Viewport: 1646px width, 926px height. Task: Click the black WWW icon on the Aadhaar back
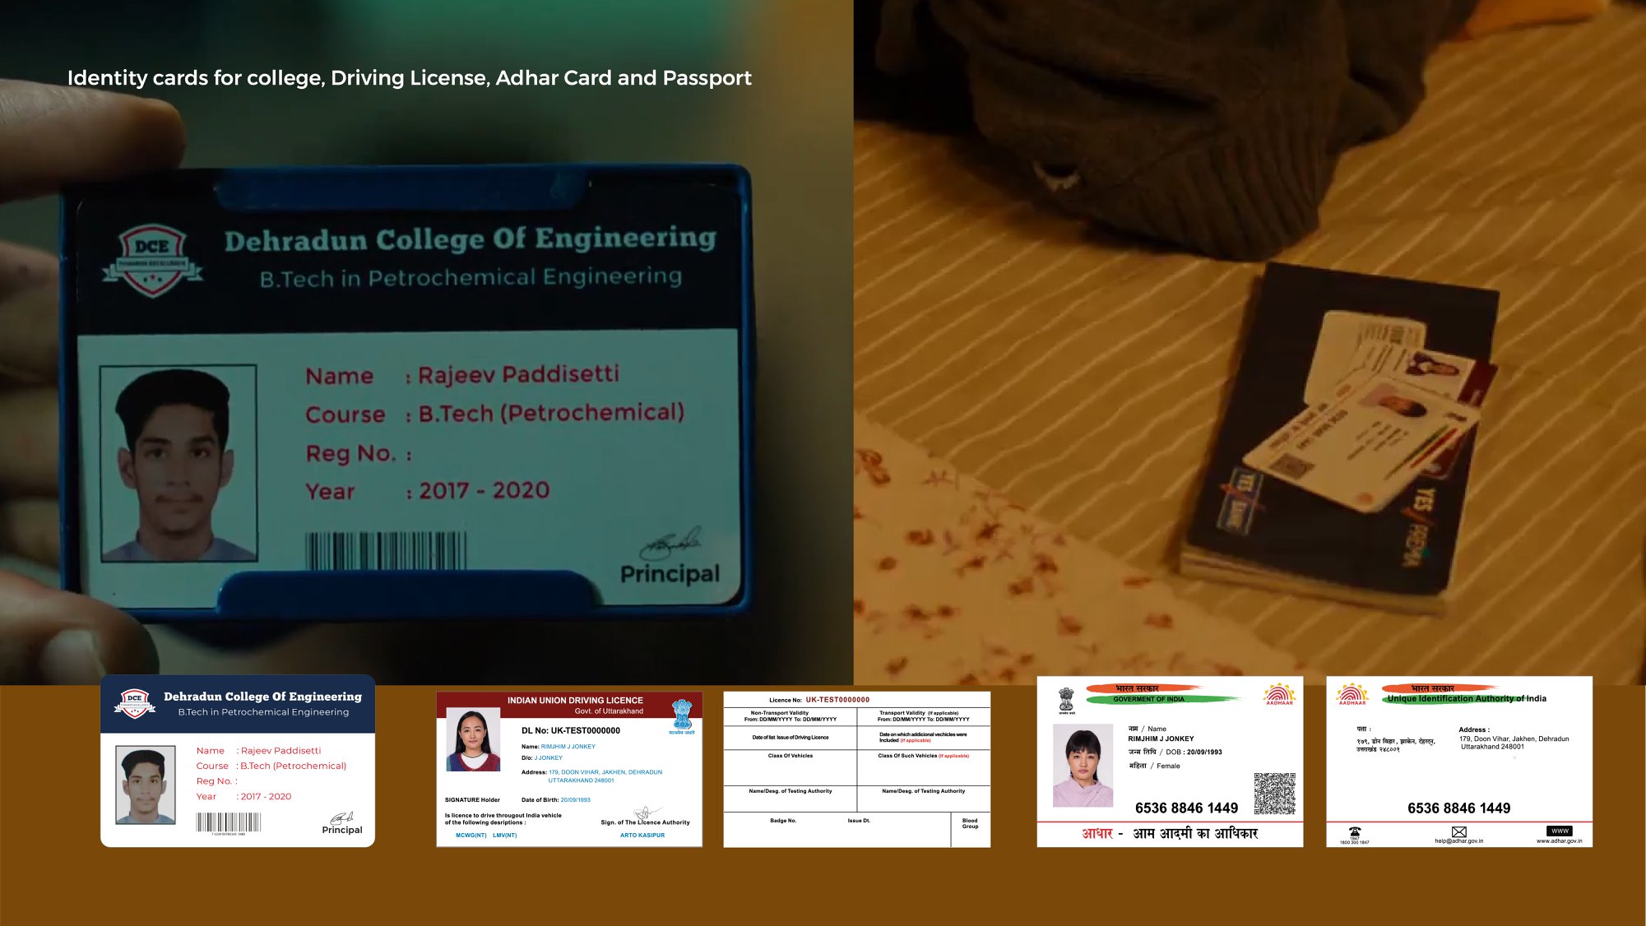pyautogui.click(x=1559, y=831)
